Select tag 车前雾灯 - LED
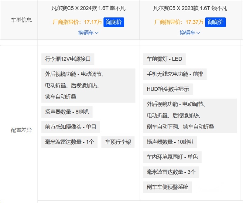 164,59
